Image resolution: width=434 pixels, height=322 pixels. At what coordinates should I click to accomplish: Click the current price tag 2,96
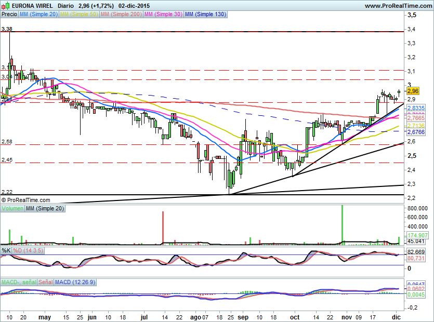(x=413, y=91)
